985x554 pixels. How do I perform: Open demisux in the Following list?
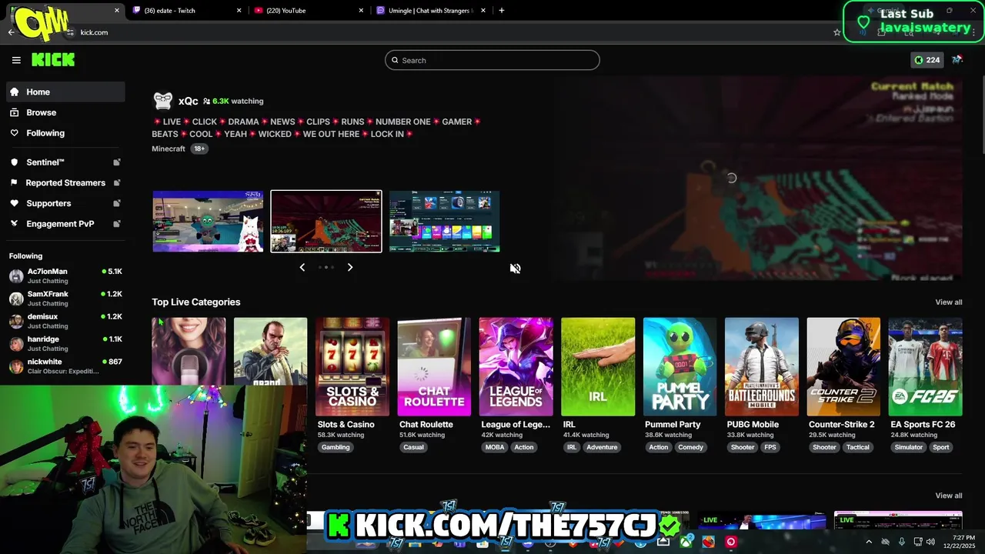65,321
